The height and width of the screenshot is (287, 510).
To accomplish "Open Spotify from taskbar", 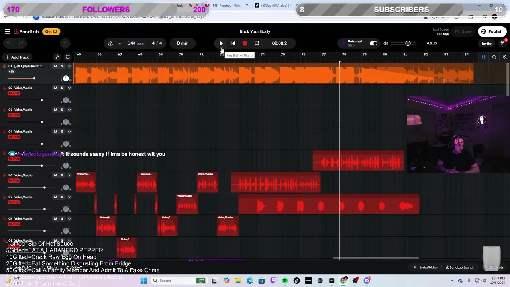I will tap(285, 281).
